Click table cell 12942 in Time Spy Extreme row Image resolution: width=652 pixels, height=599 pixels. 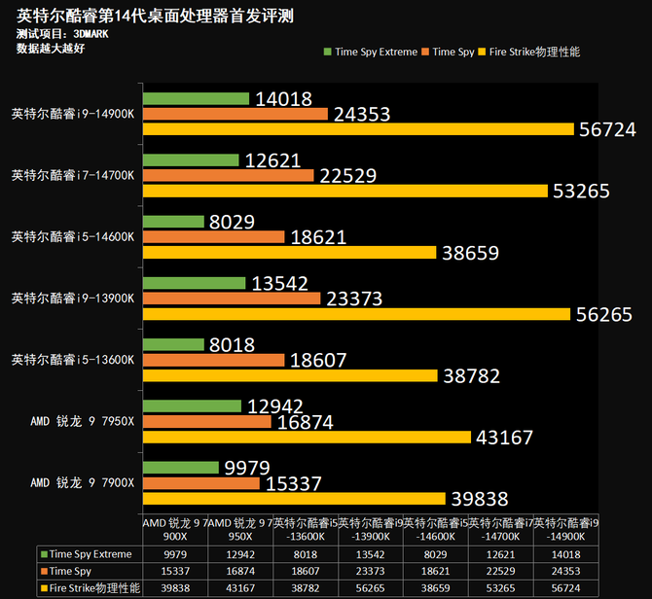point(240,554)
